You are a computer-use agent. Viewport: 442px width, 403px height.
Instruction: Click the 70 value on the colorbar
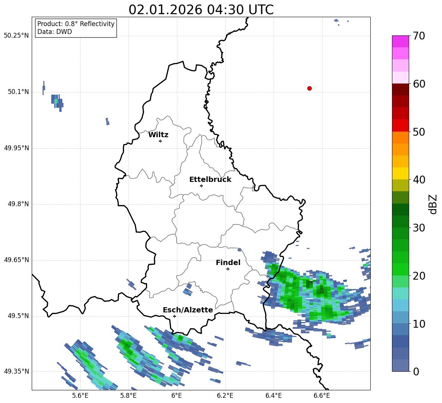[419, 36]
